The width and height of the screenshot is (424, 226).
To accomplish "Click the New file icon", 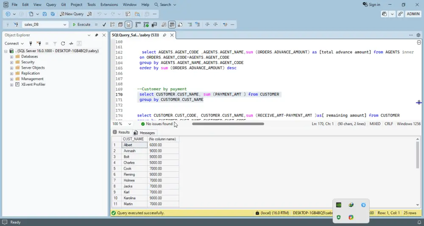I will click(31, 14).
